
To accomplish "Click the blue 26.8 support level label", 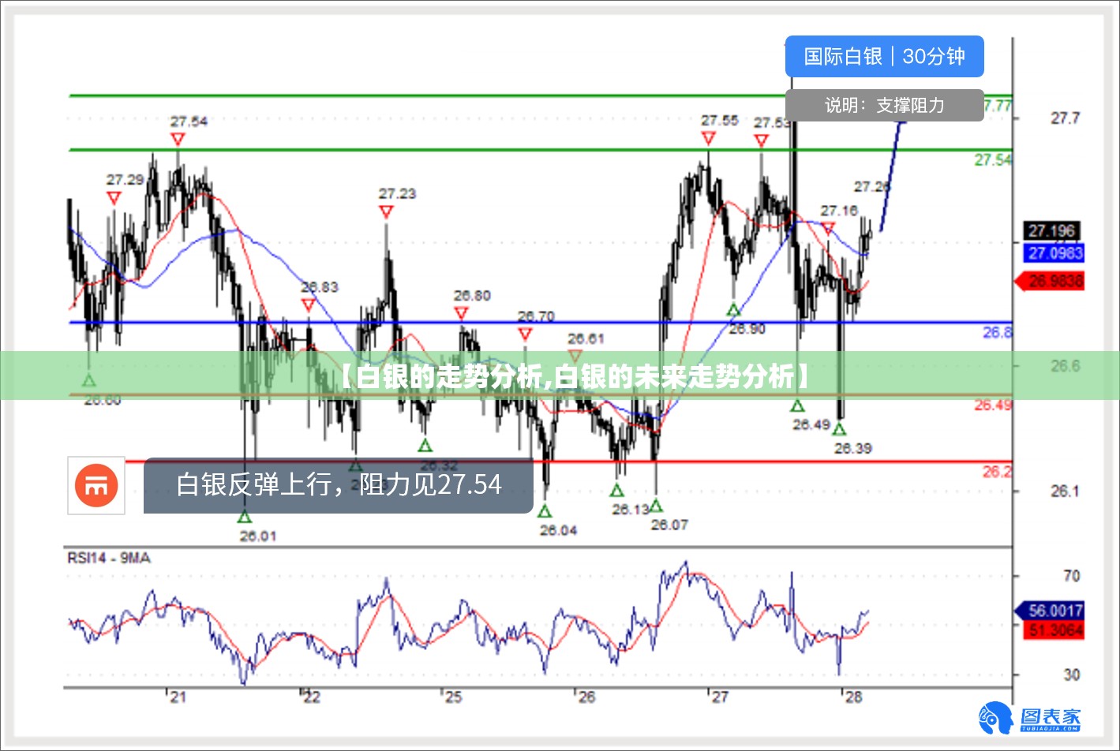I will [x=997, y=333].
